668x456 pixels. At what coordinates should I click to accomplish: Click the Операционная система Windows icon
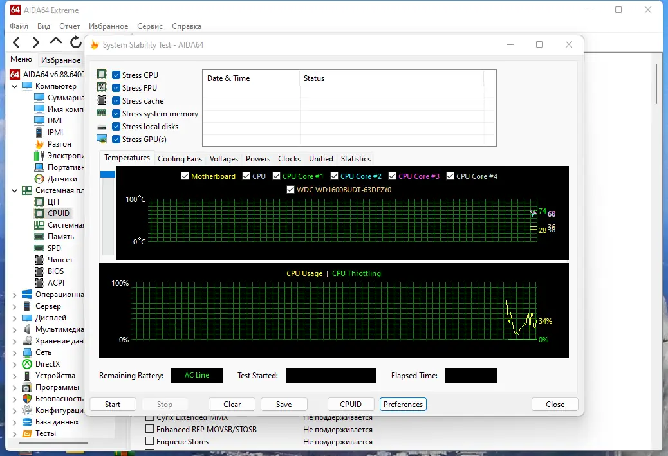click(27, 295)
